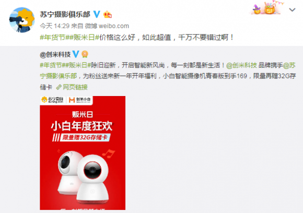303x213 pixels.
Task: Open the @创米科技 author name in the repost
Action: coord(55,54)
